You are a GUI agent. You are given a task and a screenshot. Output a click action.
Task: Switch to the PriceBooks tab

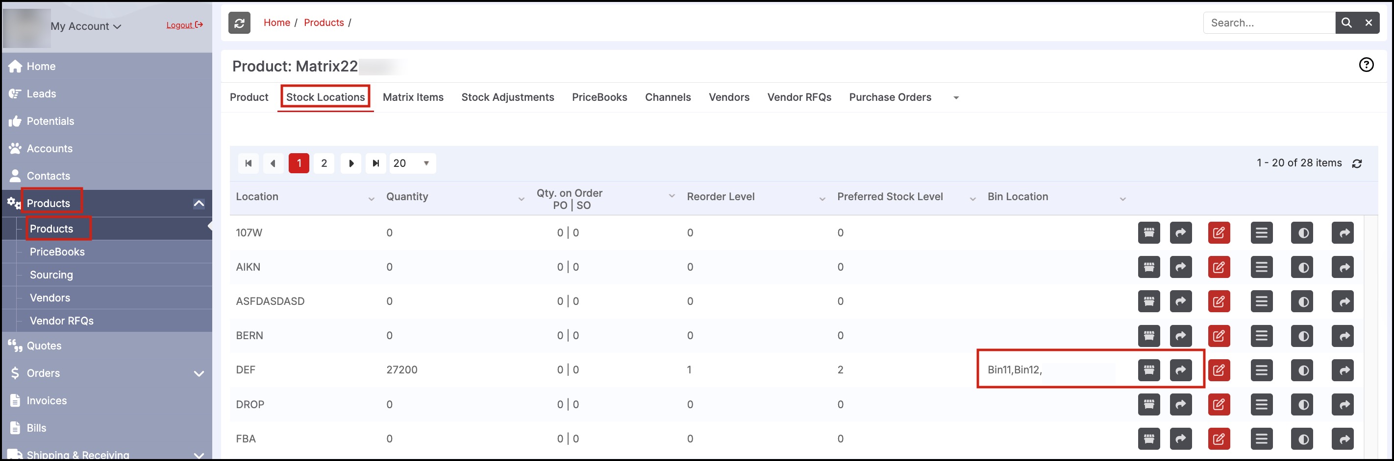coord(599,97)
